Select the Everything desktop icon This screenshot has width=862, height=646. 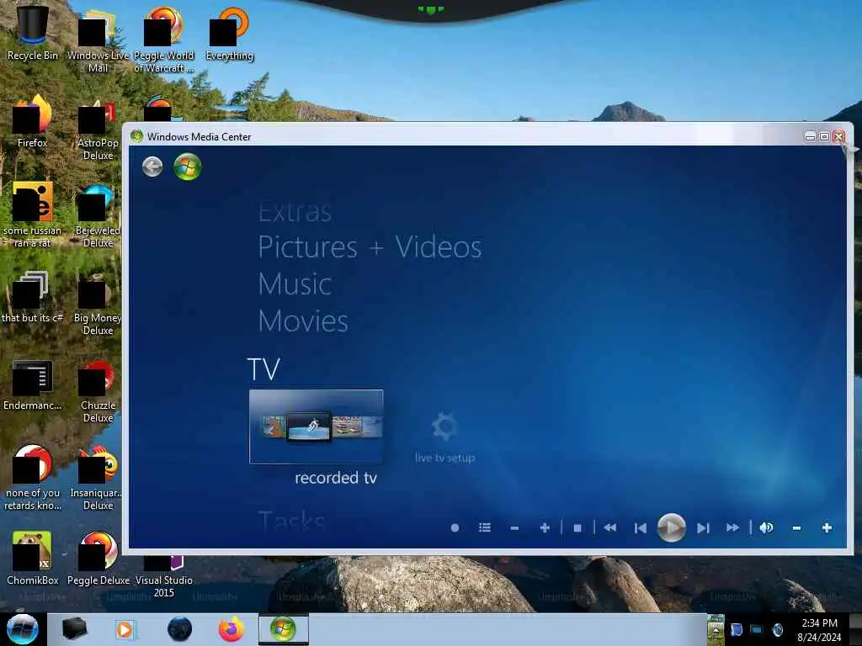point(230,33)
